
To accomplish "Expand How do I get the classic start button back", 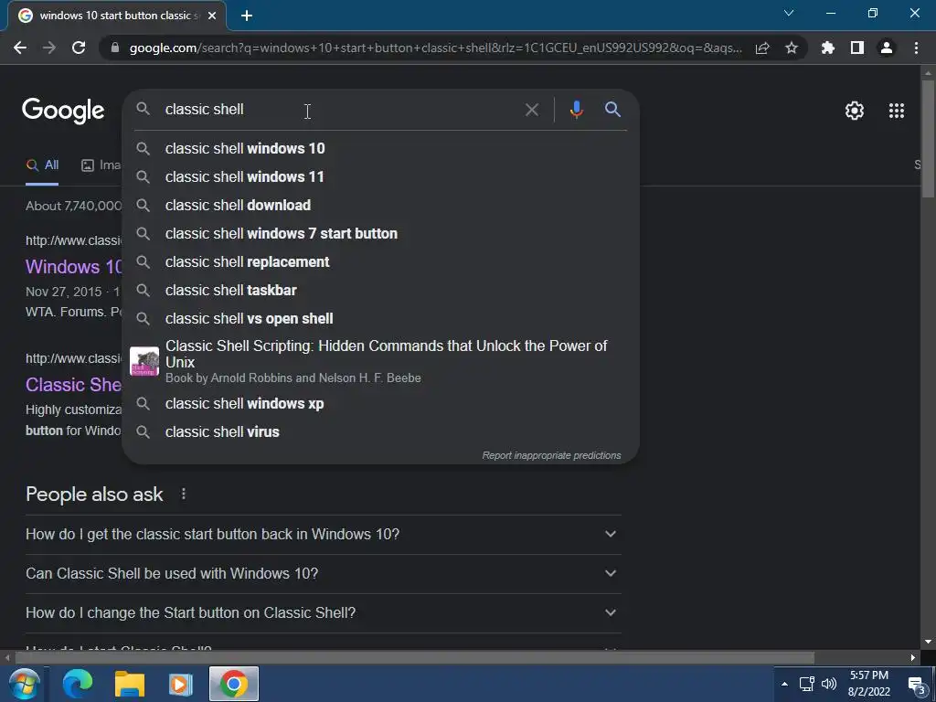I will click(x=323, y=534).
